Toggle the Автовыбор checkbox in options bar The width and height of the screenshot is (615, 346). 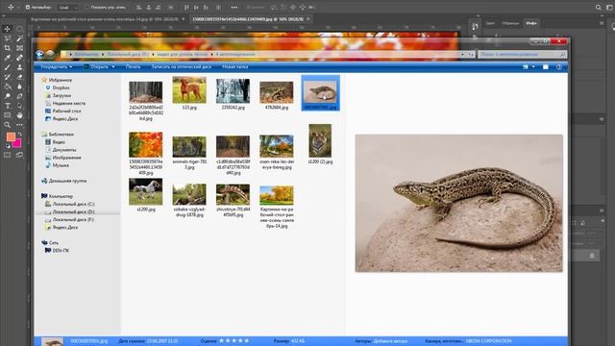(28, 7)
